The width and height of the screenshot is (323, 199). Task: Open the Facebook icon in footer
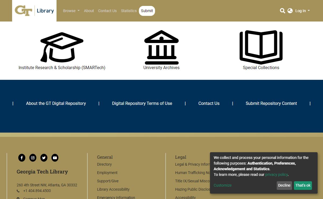coord(22,158)
